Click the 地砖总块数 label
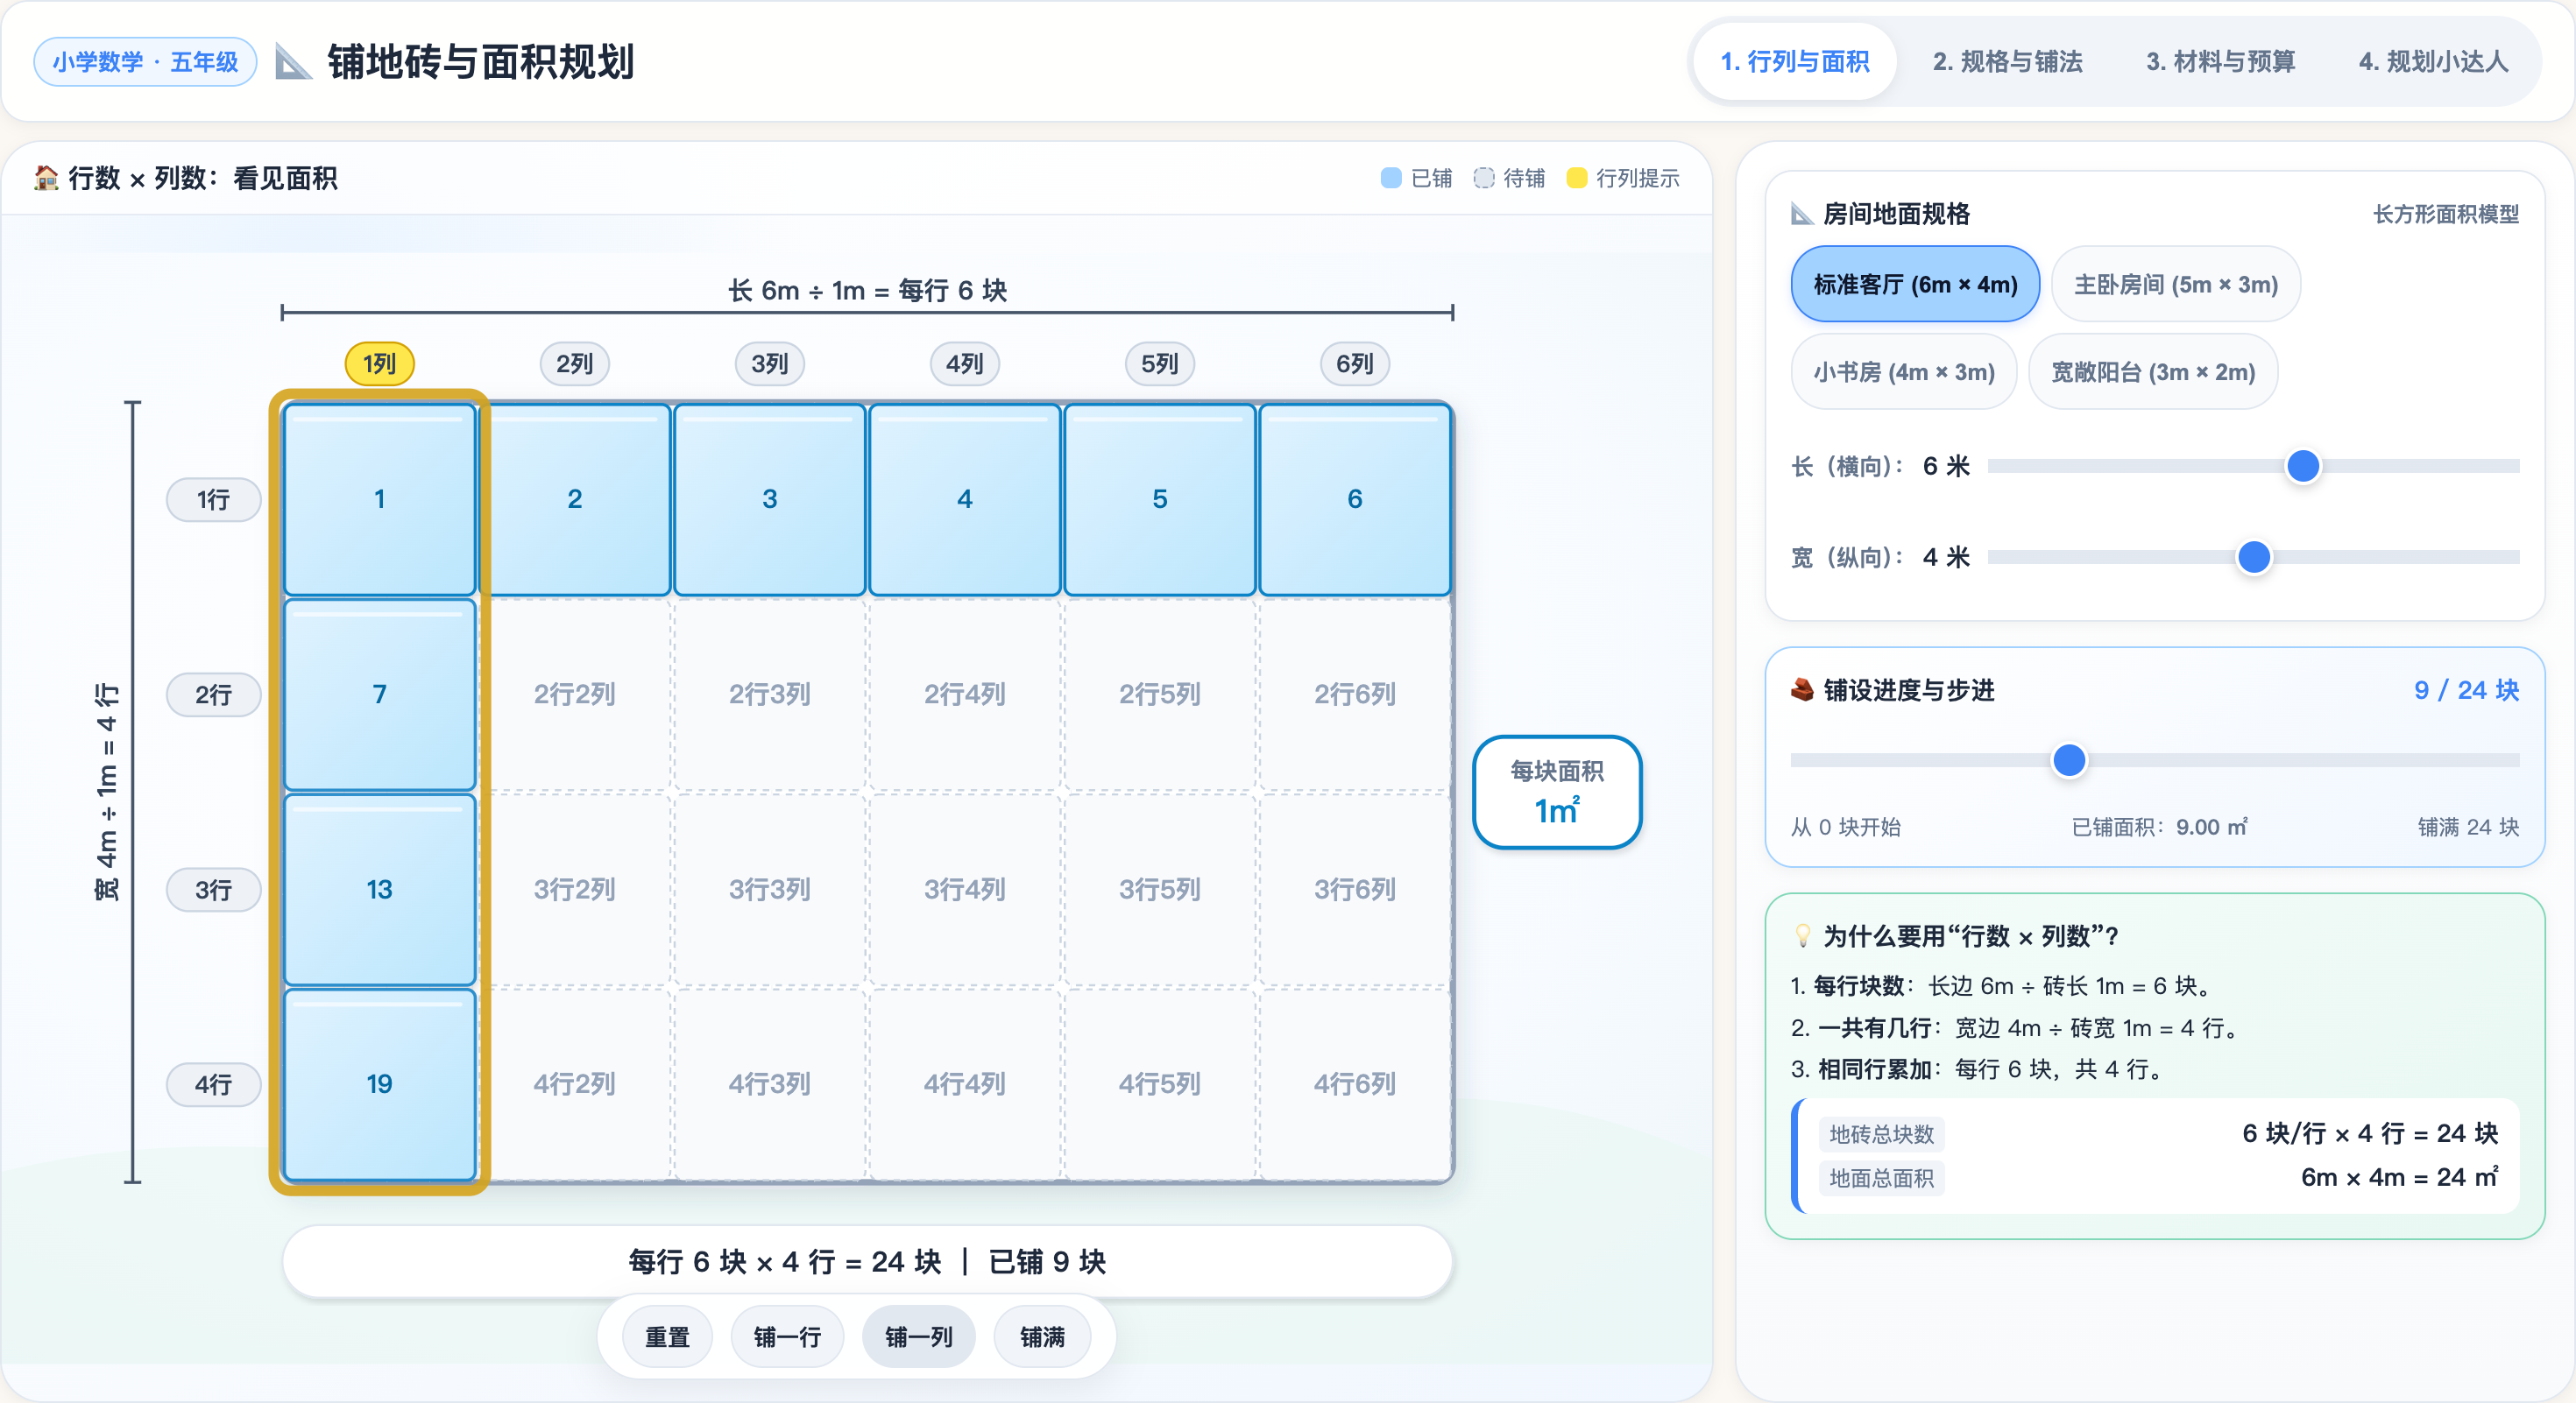The image size is (2576, 1403). tap(1881, 1134)
